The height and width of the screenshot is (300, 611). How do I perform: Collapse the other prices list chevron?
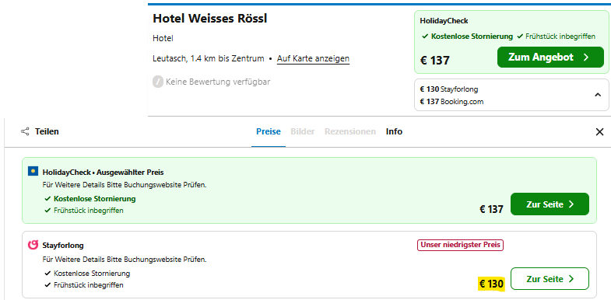(598, 95)
